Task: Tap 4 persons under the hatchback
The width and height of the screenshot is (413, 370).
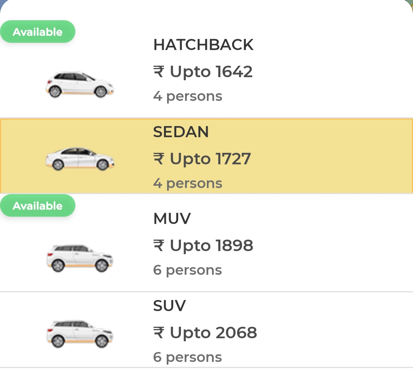Action: [x=187, y=97]
